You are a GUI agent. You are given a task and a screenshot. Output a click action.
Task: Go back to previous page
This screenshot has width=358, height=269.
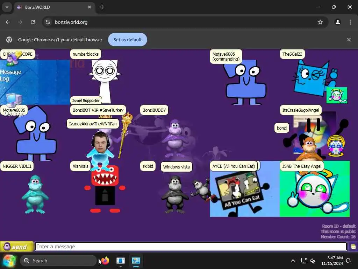8,22
